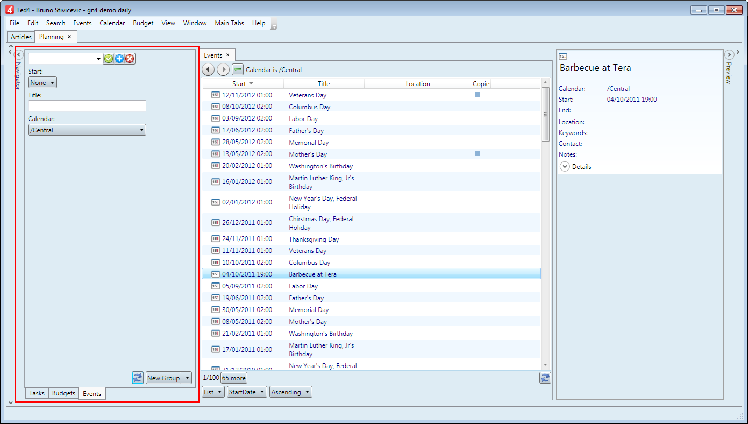The image size is (748, 424).
Task: Open the View menu
Action: coord(168,23)
